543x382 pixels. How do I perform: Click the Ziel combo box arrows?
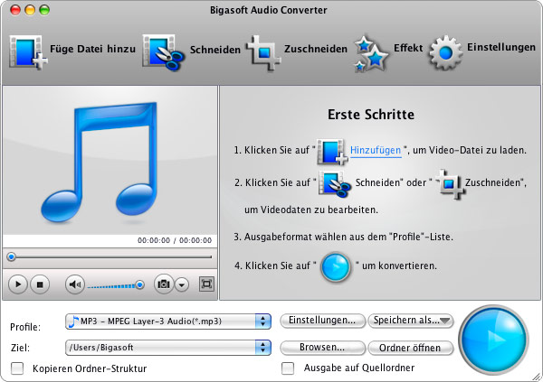click(x=262, y=348)
